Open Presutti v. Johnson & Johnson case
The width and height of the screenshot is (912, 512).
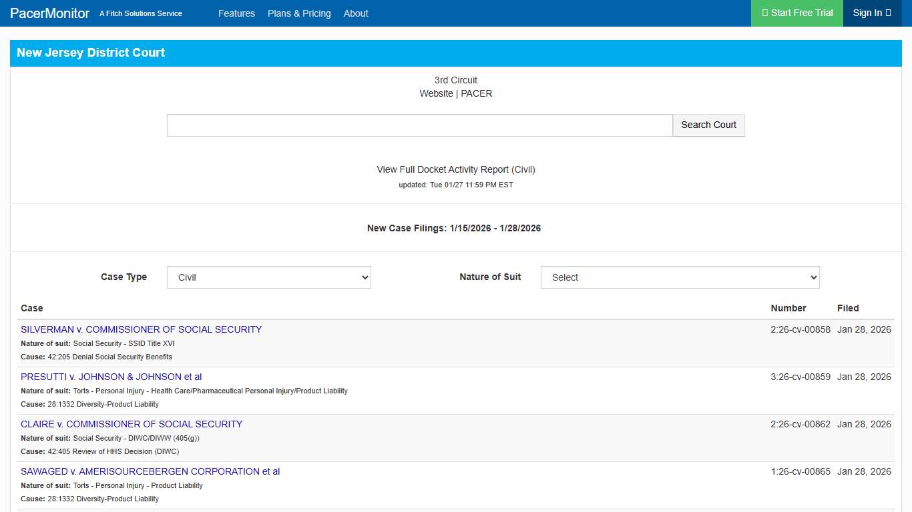pos(111,377)
